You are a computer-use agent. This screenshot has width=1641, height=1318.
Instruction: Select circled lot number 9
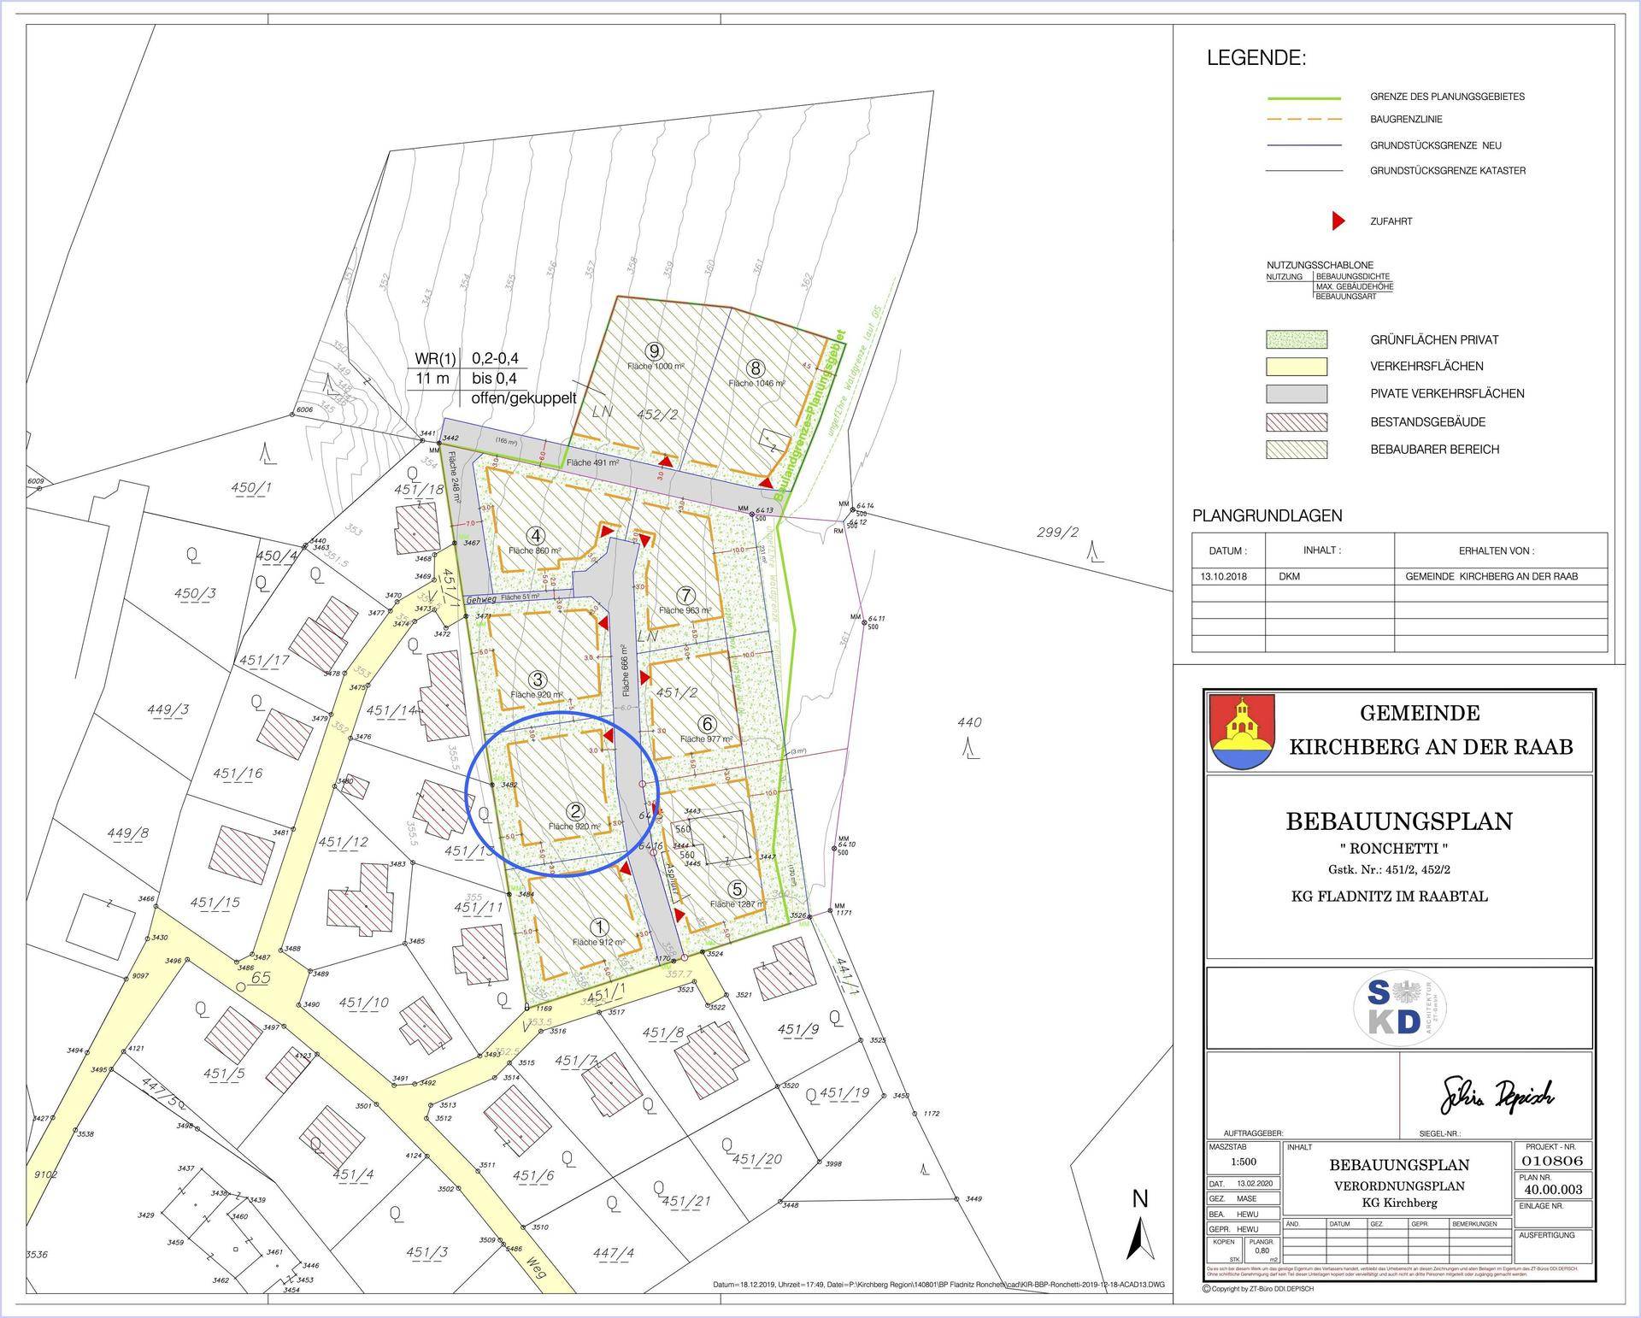pos(655,351)
